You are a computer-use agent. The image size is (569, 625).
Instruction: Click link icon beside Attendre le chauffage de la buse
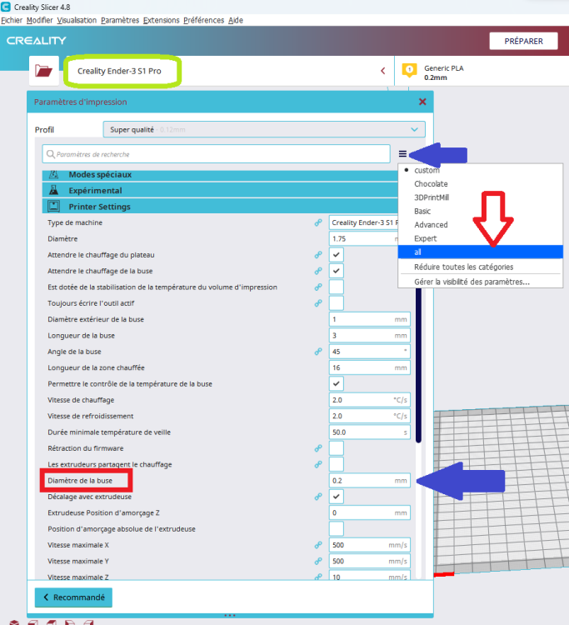coord(318,271)
